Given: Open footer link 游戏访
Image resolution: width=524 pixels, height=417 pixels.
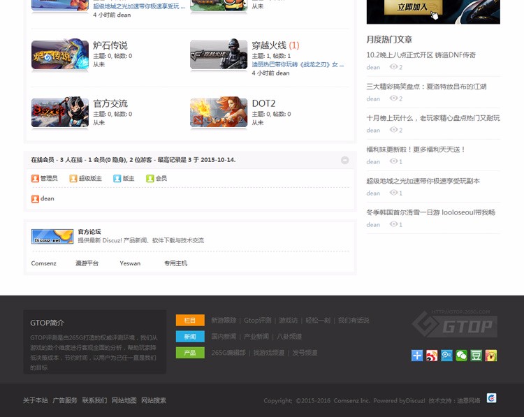Looking at the screenshot, I should [x=288, y=321].
